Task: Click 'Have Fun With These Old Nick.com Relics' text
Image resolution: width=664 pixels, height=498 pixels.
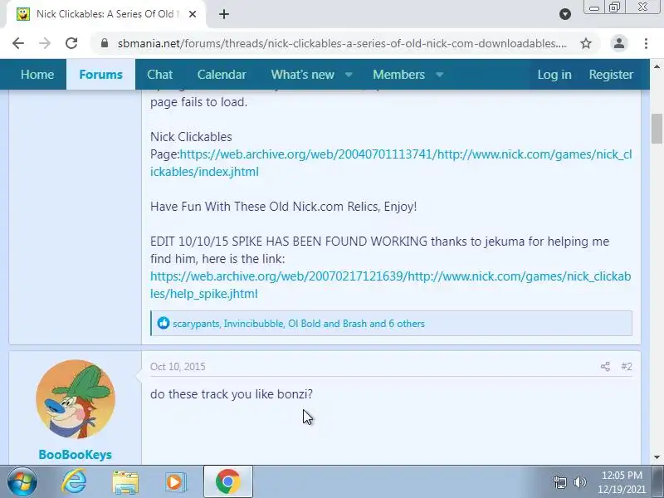Action: point(265,207)
